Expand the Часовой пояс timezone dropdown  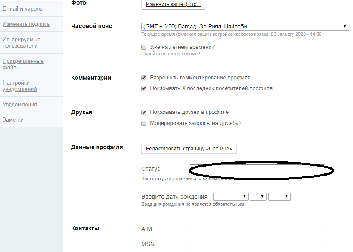pos(245,26)
